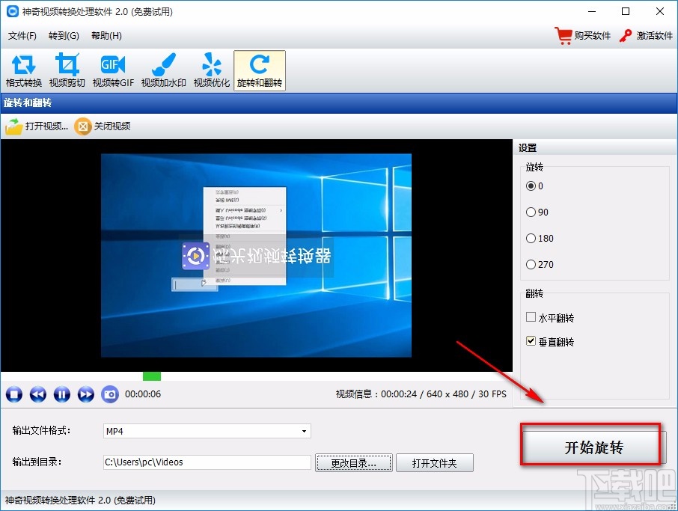678x511 pixels.
Task: Click the 00:00:06 elapsed time text
Action: coord(143,394)
